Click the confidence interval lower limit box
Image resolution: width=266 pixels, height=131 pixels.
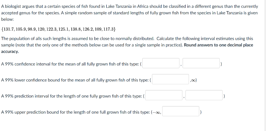(x=161, y=63)
